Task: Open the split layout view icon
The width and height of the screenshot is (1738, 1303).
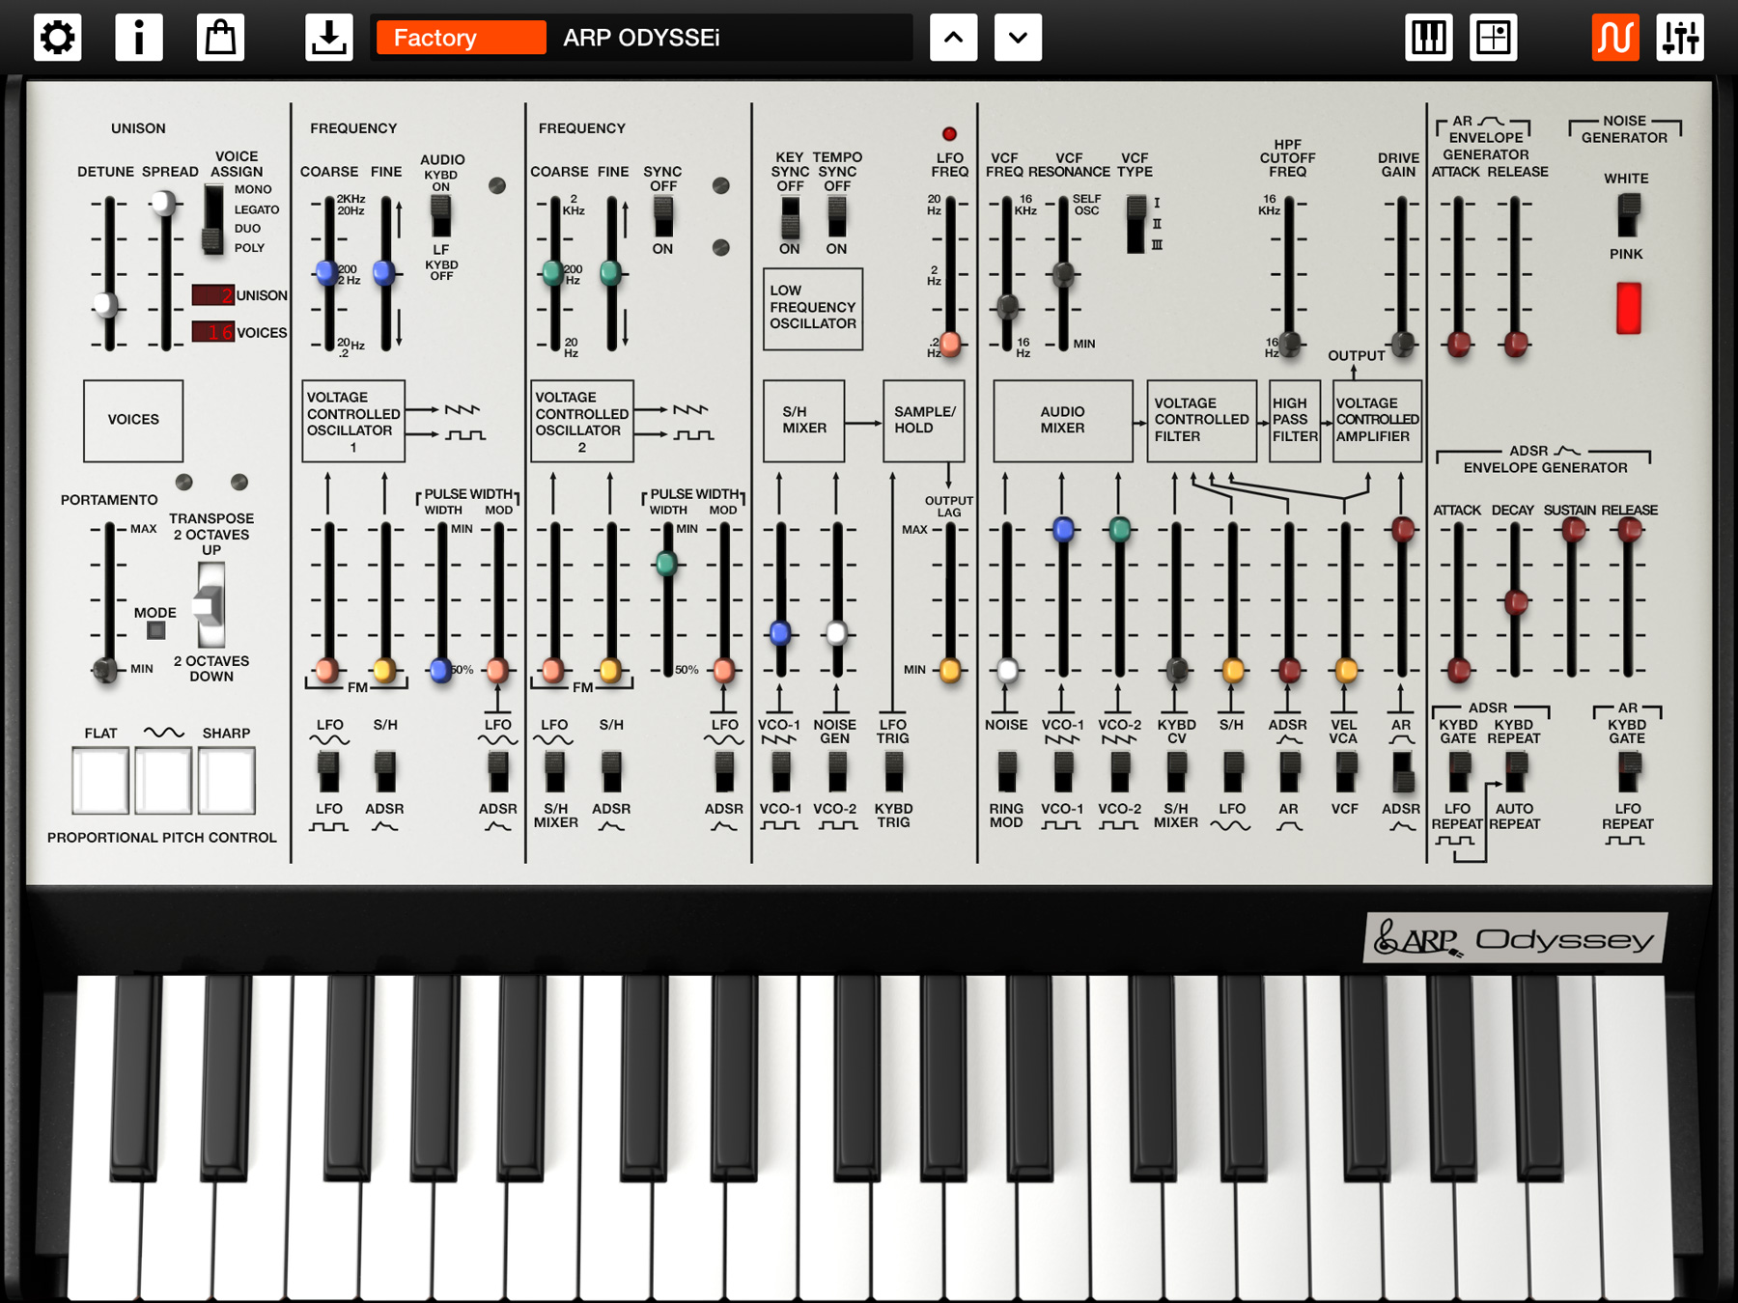Action: [x=1494, y=38]
